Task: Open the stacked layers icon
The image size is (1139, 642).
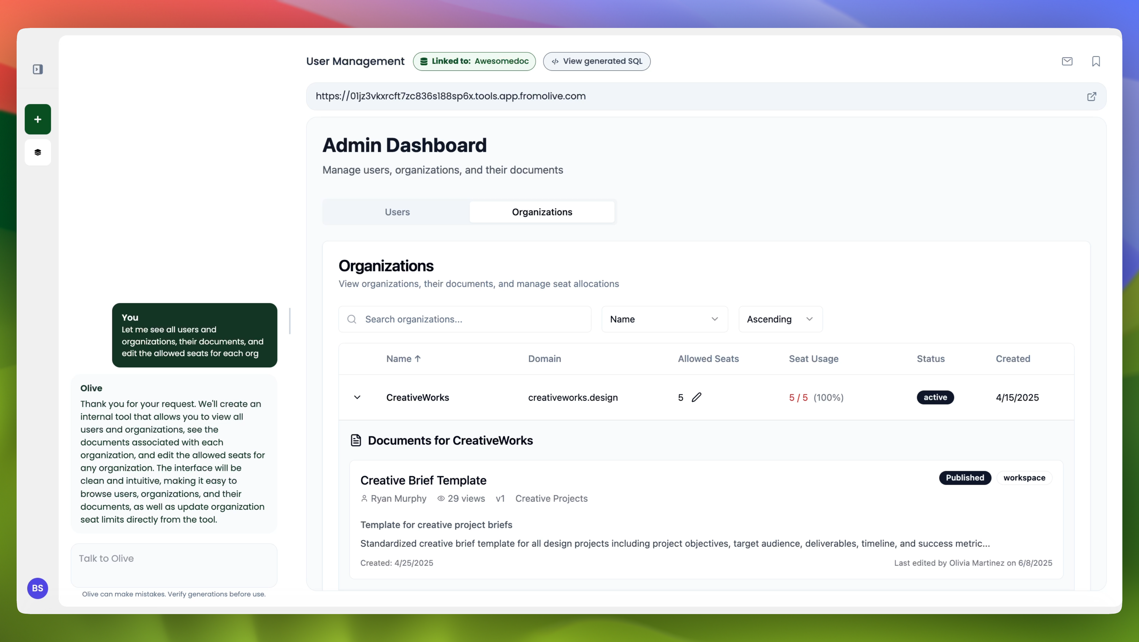Action: [x=38, y=152]
